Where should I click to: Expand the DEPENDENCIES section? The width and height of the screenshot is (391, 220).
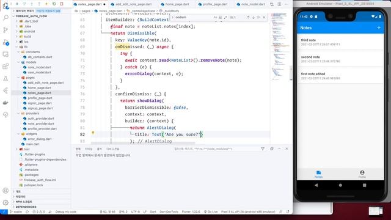point(26,207)
